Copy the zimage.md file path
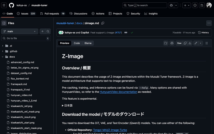 103,23
